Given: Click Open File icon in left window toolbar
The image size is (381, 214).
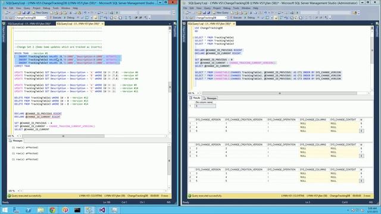Looking at the screenshot, I should (19, 12).
